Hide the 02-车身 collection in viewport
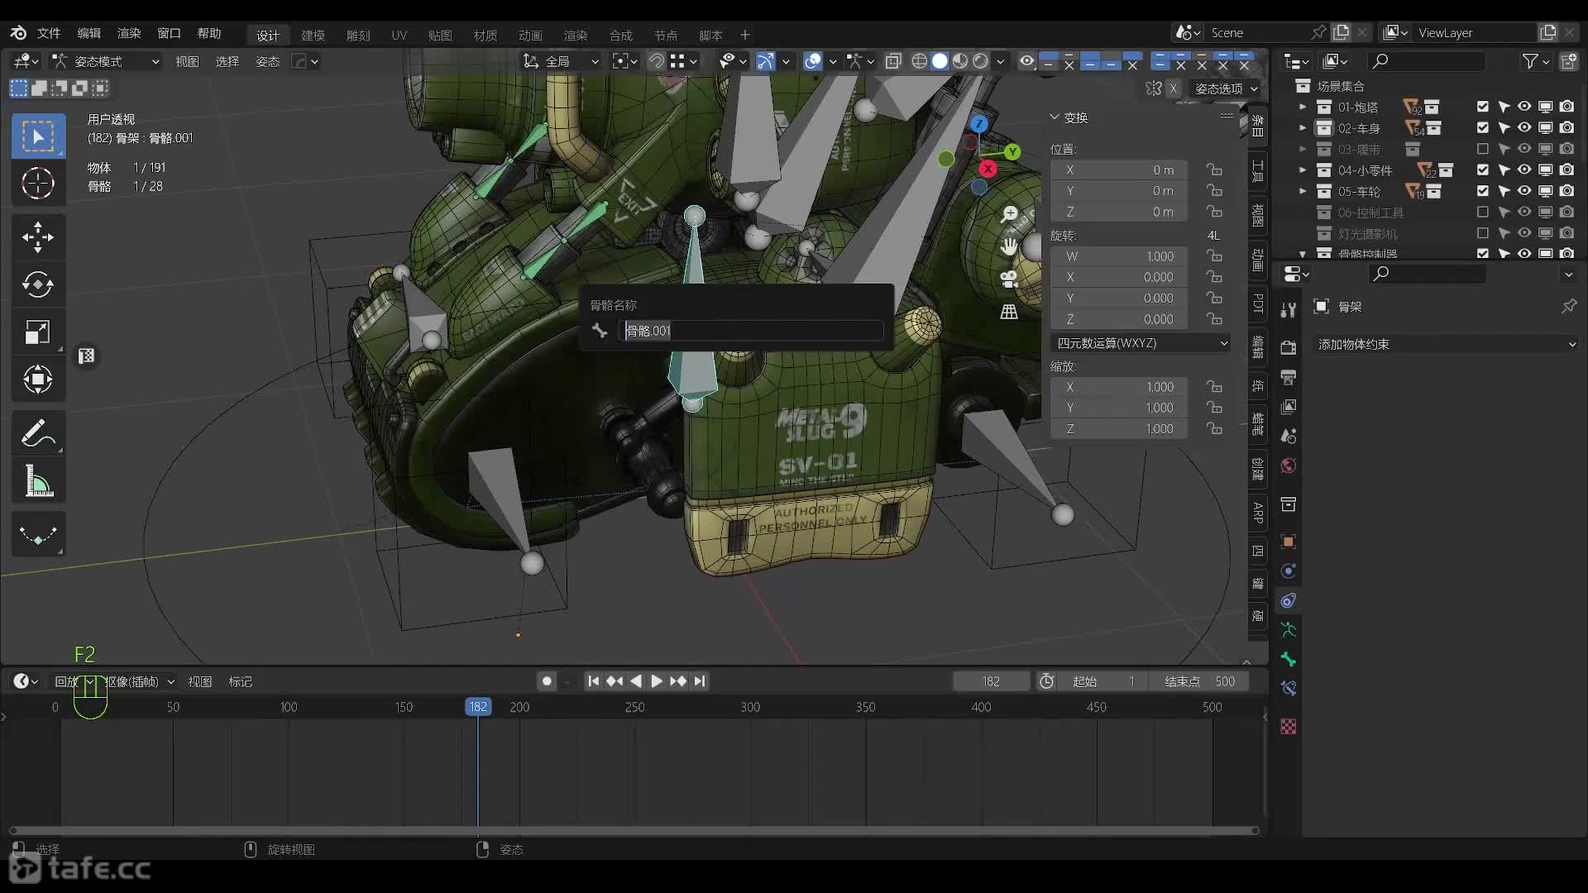This screenshot has width=1588, height=893. pyautogui.click(x=1524, y=128)
